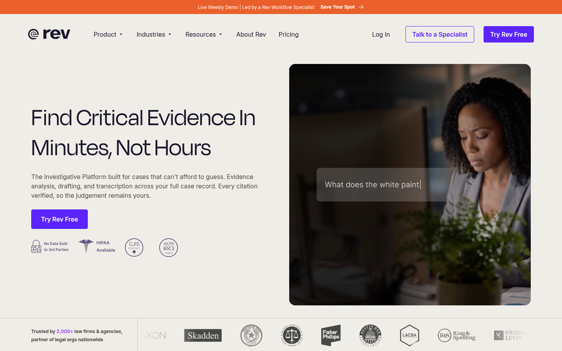Click the Fisher Phillips logo
Image resolution: width=562 pixels, height=351 pixels.
coord(331,335)
